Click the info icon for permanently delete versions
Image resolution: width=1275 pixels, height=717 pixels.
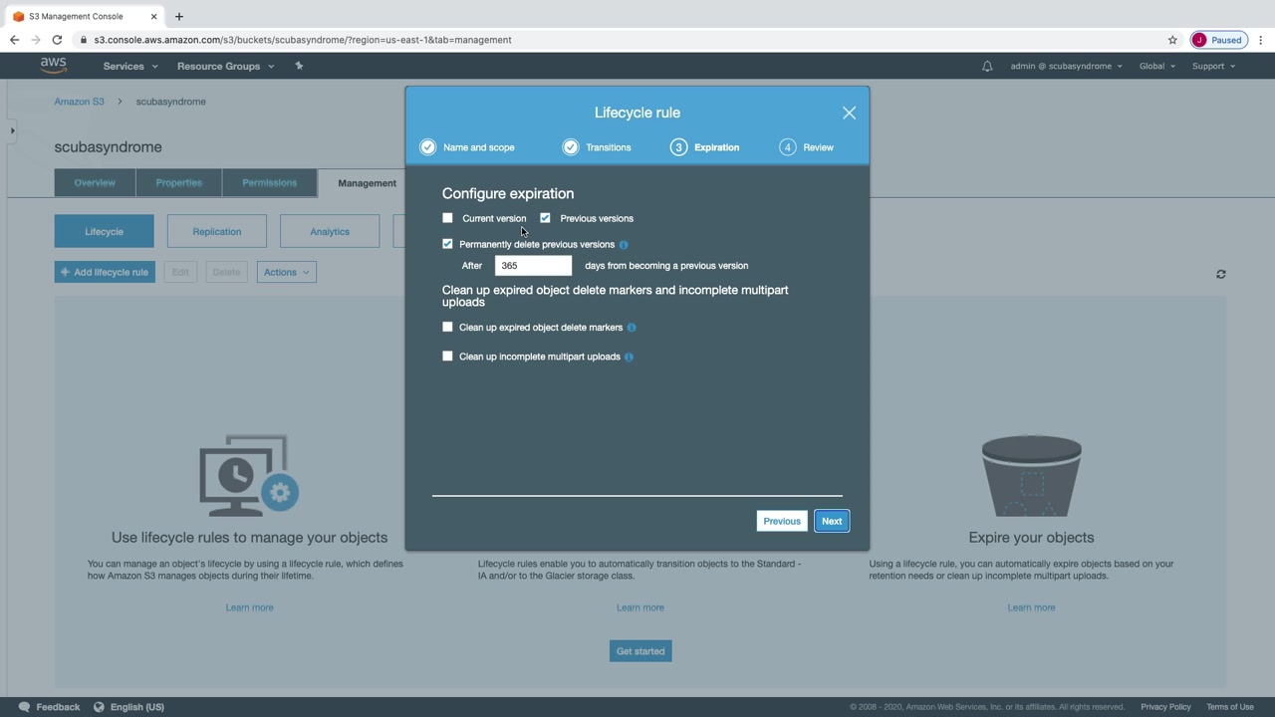(624, 244)
